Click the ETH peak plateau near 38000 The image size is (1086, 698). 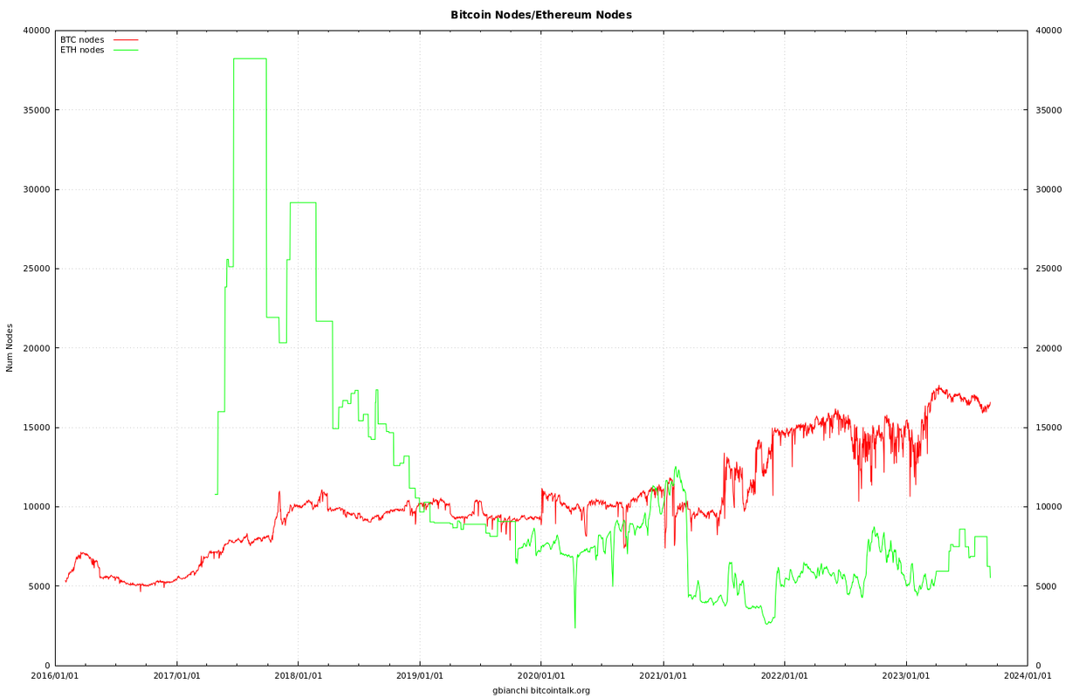tap(250, 58)
